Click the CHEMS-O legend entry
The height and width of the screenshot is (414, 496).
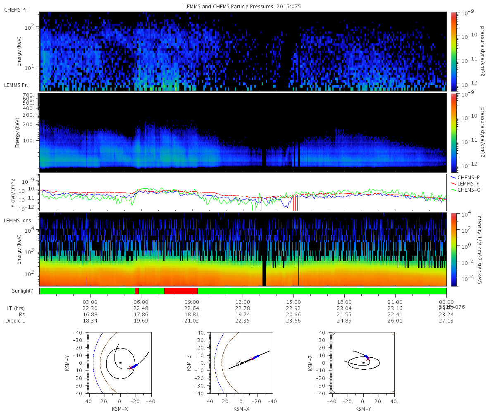coord(465,190)
